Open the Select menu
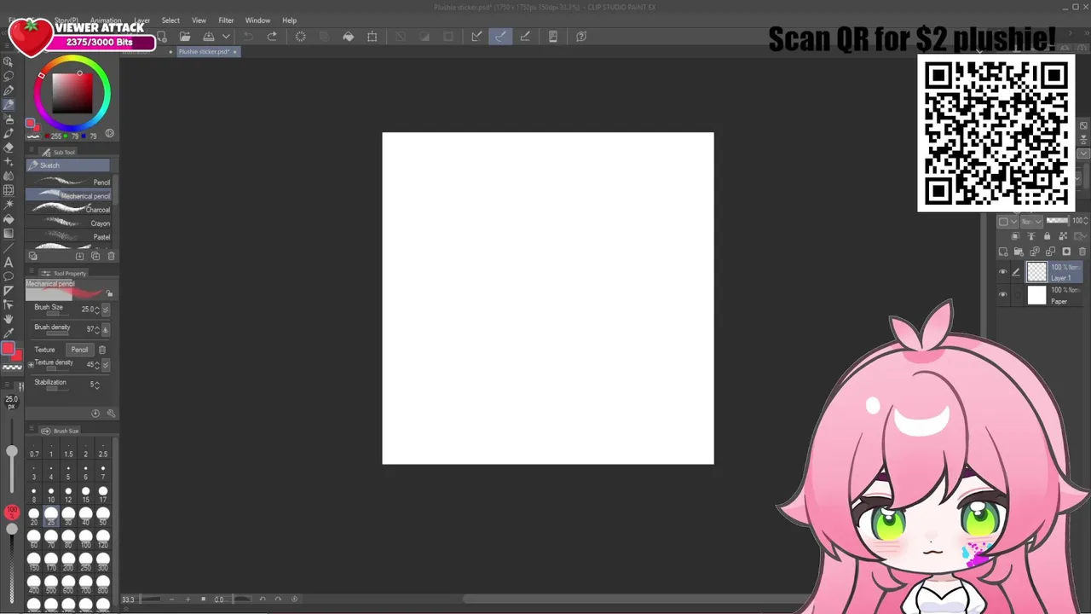The width and height of the screenshot is (1091, 614). click(170, 20)
